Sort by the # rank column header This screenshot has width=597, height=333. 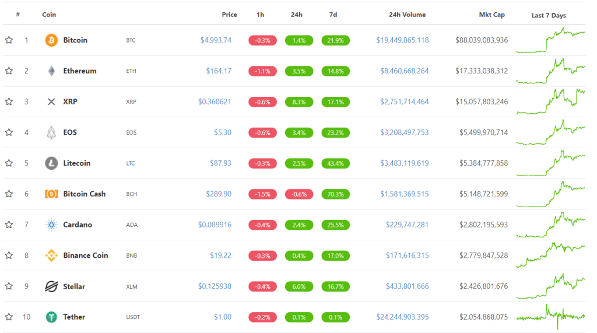[x=18, y=15]
